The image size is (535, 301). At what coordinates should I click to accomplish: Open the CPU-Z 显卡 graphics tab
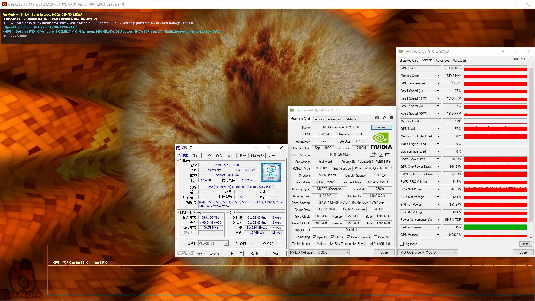click(243, 156)
